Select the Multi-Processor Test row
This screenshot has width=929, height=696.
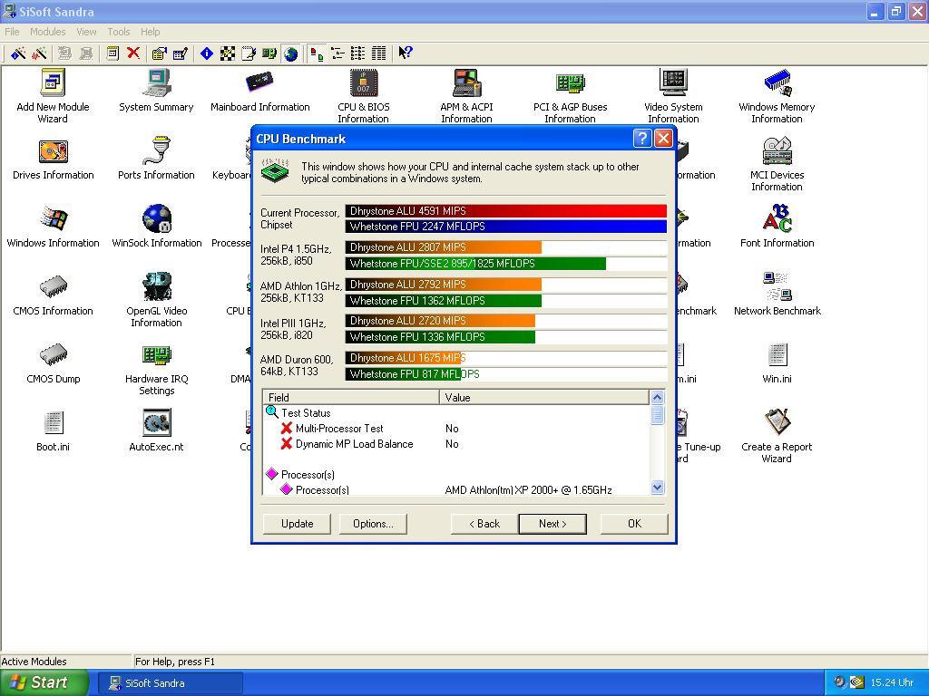tap(339, 429)
